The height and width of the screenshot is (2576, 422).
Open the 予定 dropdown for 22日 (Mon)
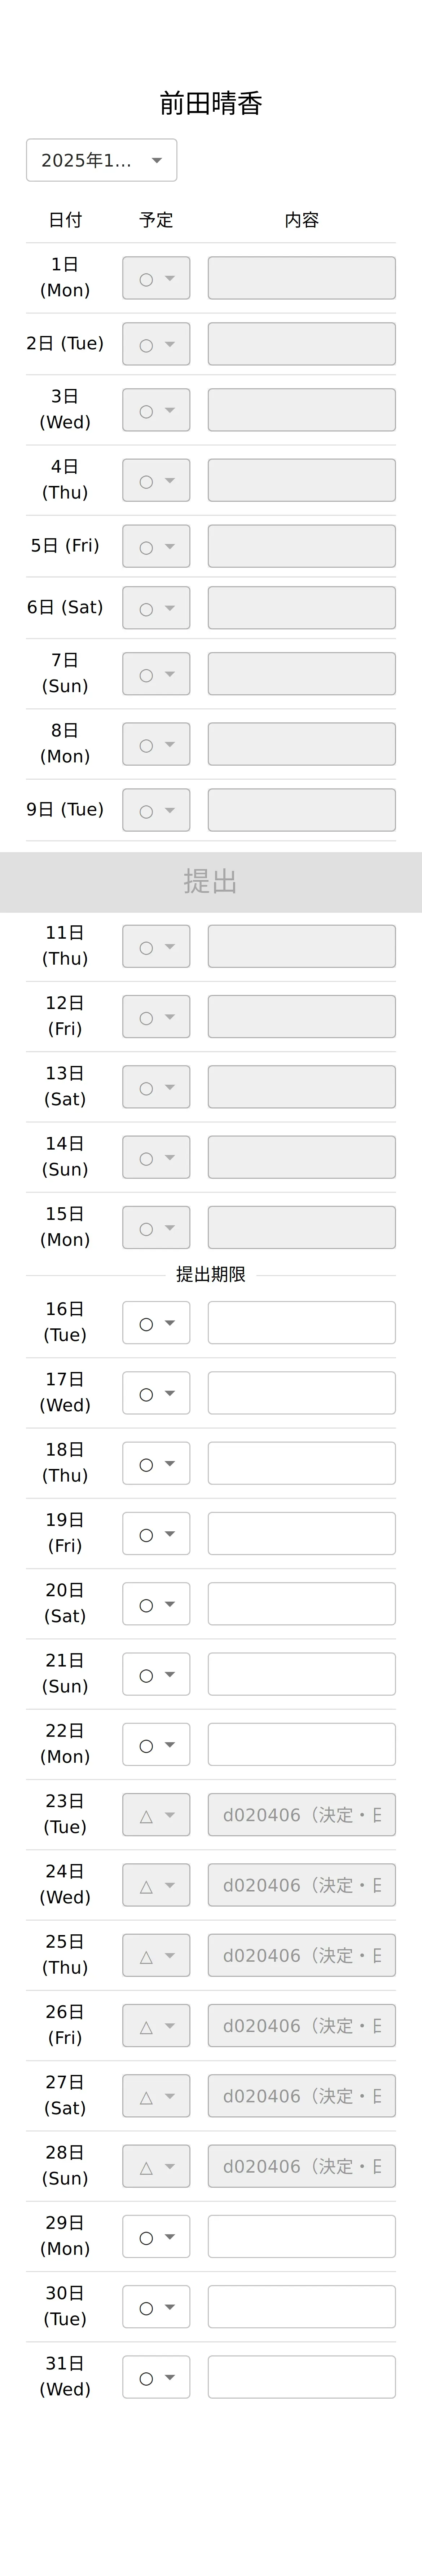[156, 1744]
